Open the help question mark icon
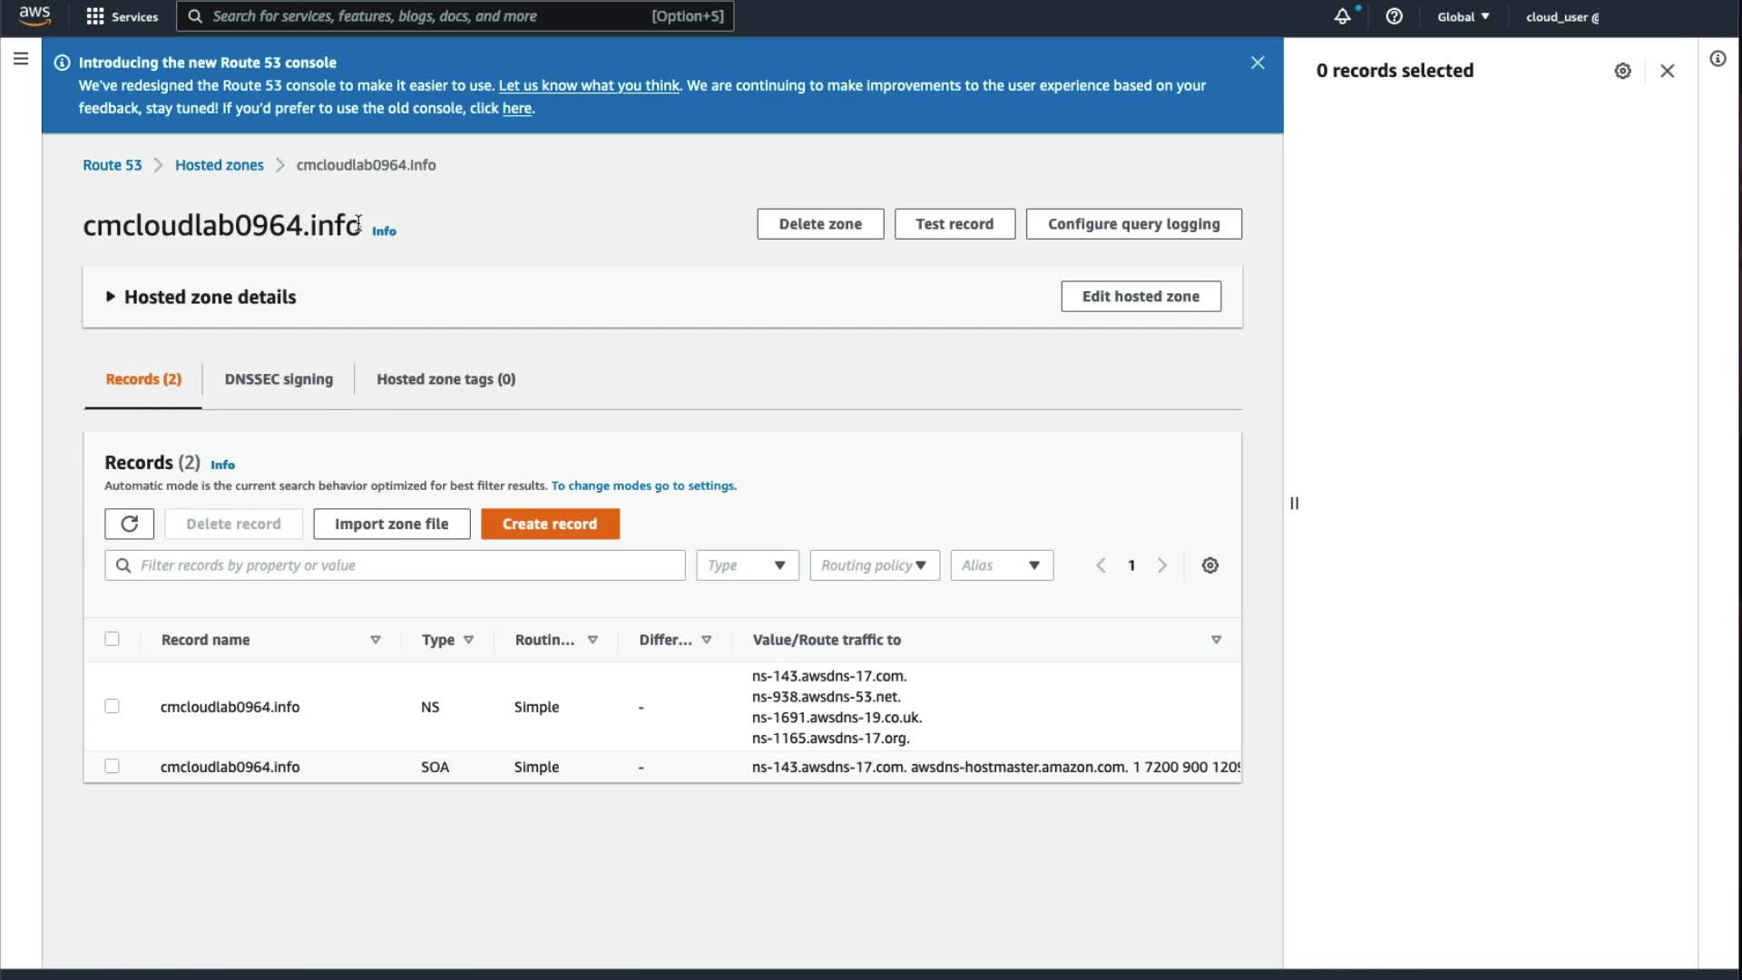Image resolution: width=1742 pixels, height=980 pixels. (1395, 16)
